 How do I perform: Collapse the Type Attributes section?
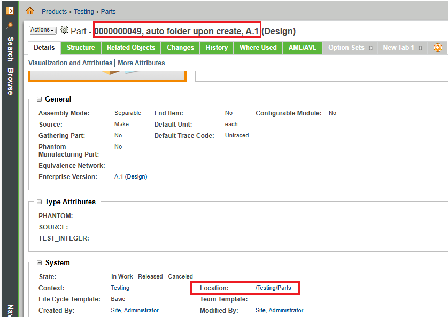pos(40,202)
